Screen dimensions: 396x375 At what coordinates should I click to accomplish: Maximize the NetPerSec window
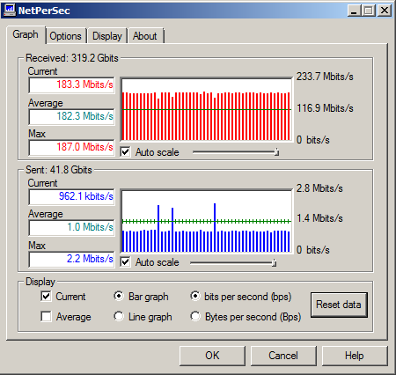tap(369, 11)
